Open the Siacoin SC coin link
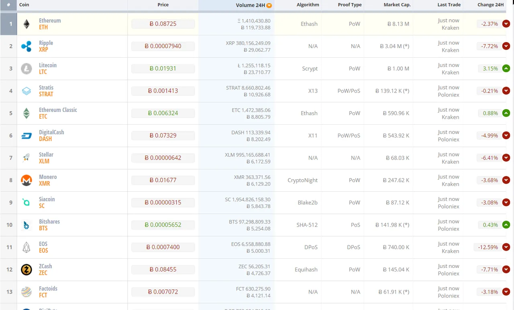 tap(47, 203)
